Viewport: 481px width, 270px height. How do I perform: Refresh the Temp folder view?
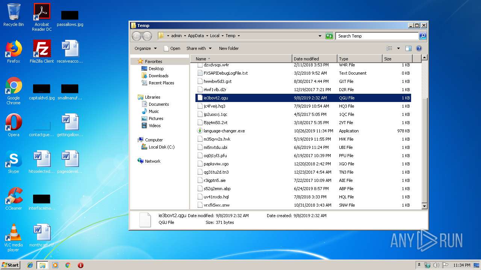[329, 36]
